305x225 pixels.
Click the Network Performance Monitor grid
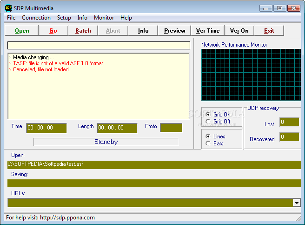(x=251, y=75)
